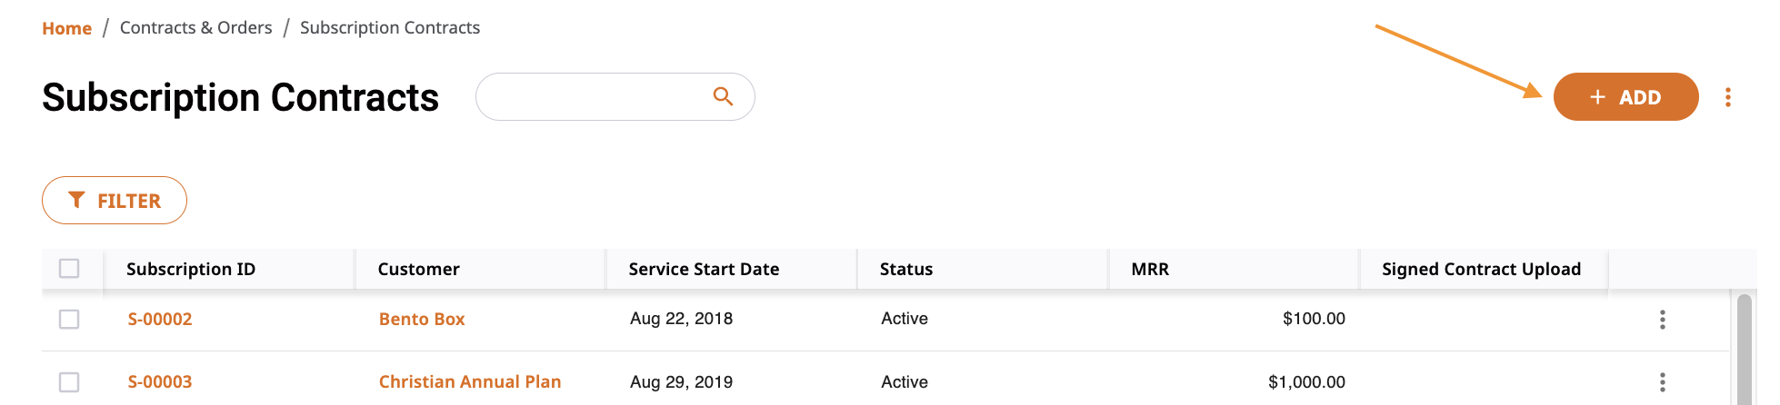This screenshot has height=405, width=1780.
Task: Open the page-level three-dot options menu
Action: pos(1727,97)
